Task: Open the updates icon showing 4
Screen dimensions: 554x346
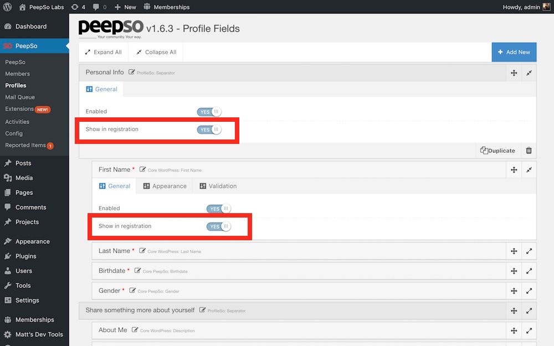Action: pos(78,7)
